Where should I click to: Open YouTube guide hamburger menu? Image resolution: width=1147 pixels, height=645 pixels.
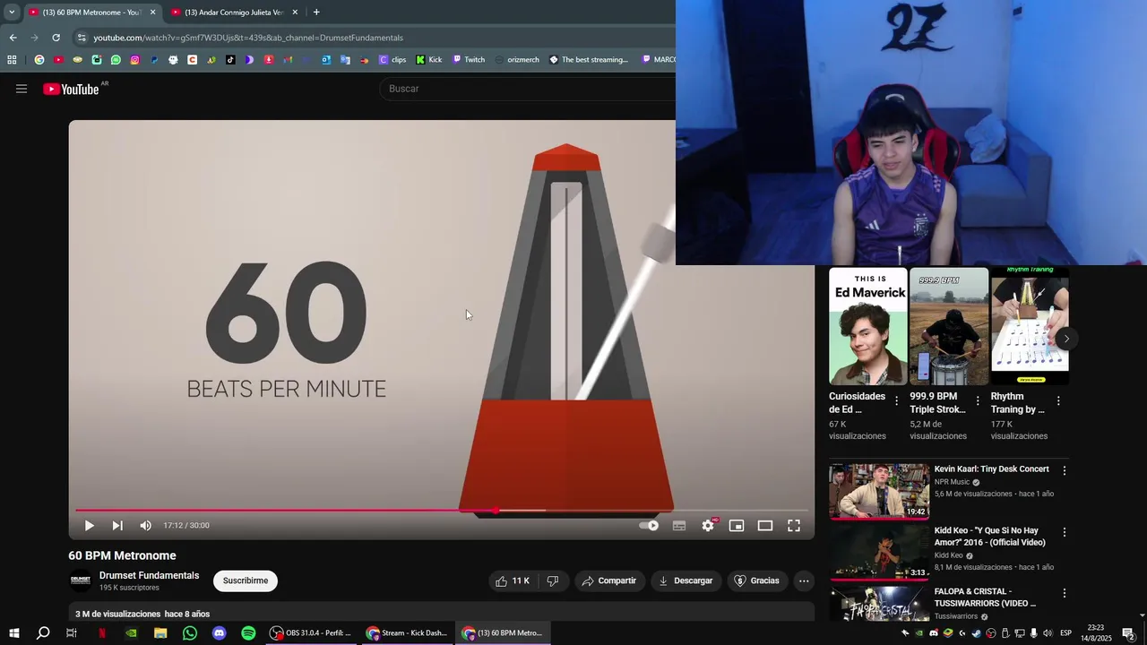point(22,89)
